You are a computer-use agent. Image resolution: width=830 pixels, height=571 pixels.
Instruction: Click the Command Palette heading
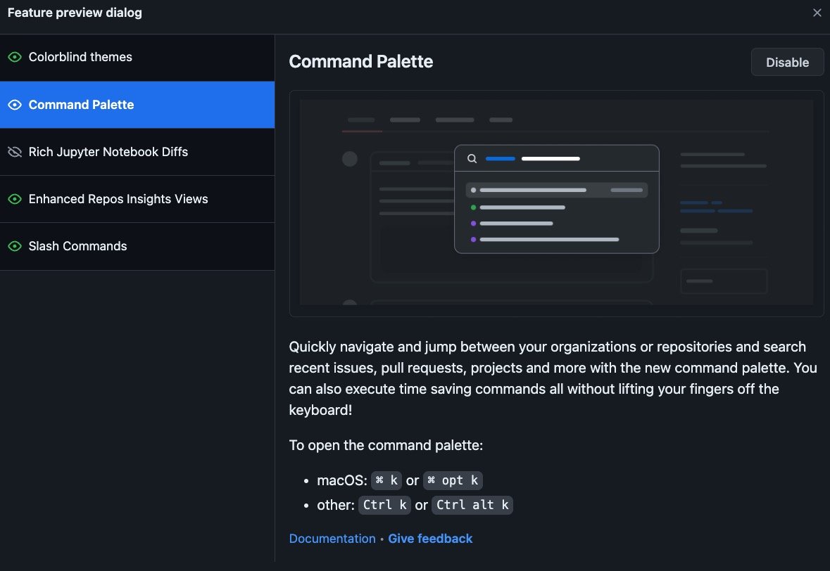pos(361,62)
